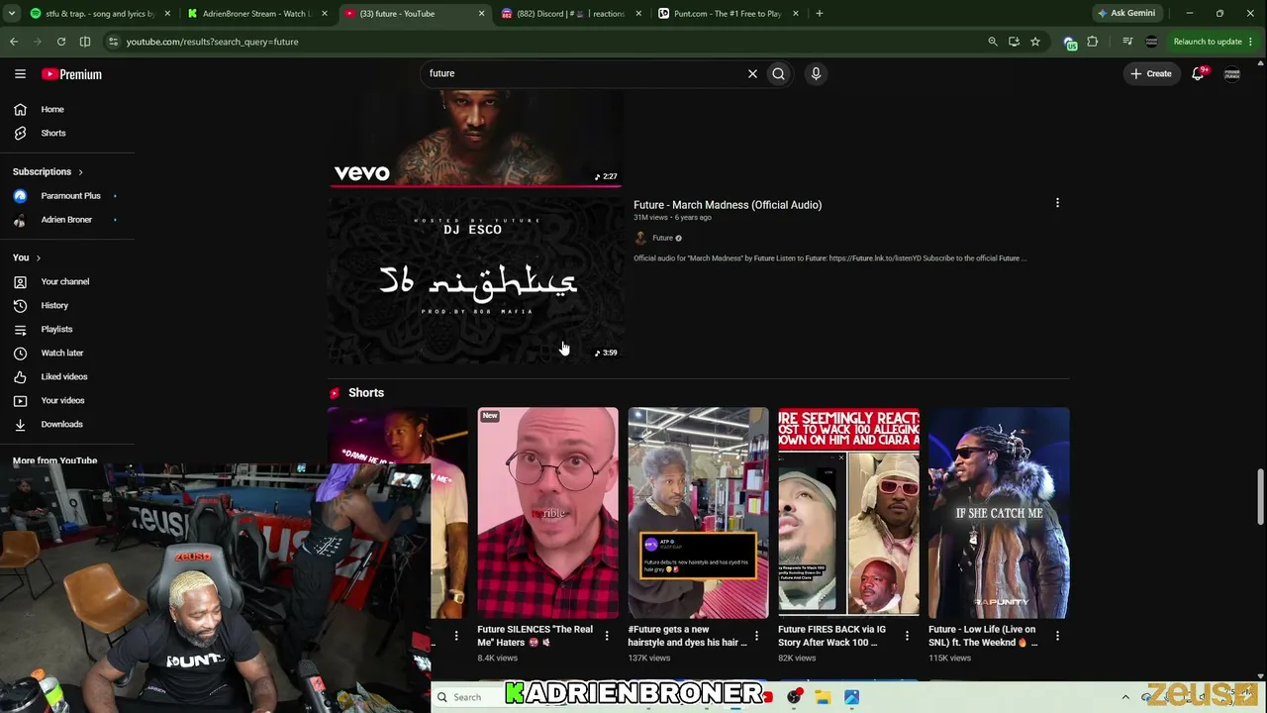Show hidden system tray icons
Image resolution: width=1267 pixels, height=713 pixels.
[x=1125, y=697]
